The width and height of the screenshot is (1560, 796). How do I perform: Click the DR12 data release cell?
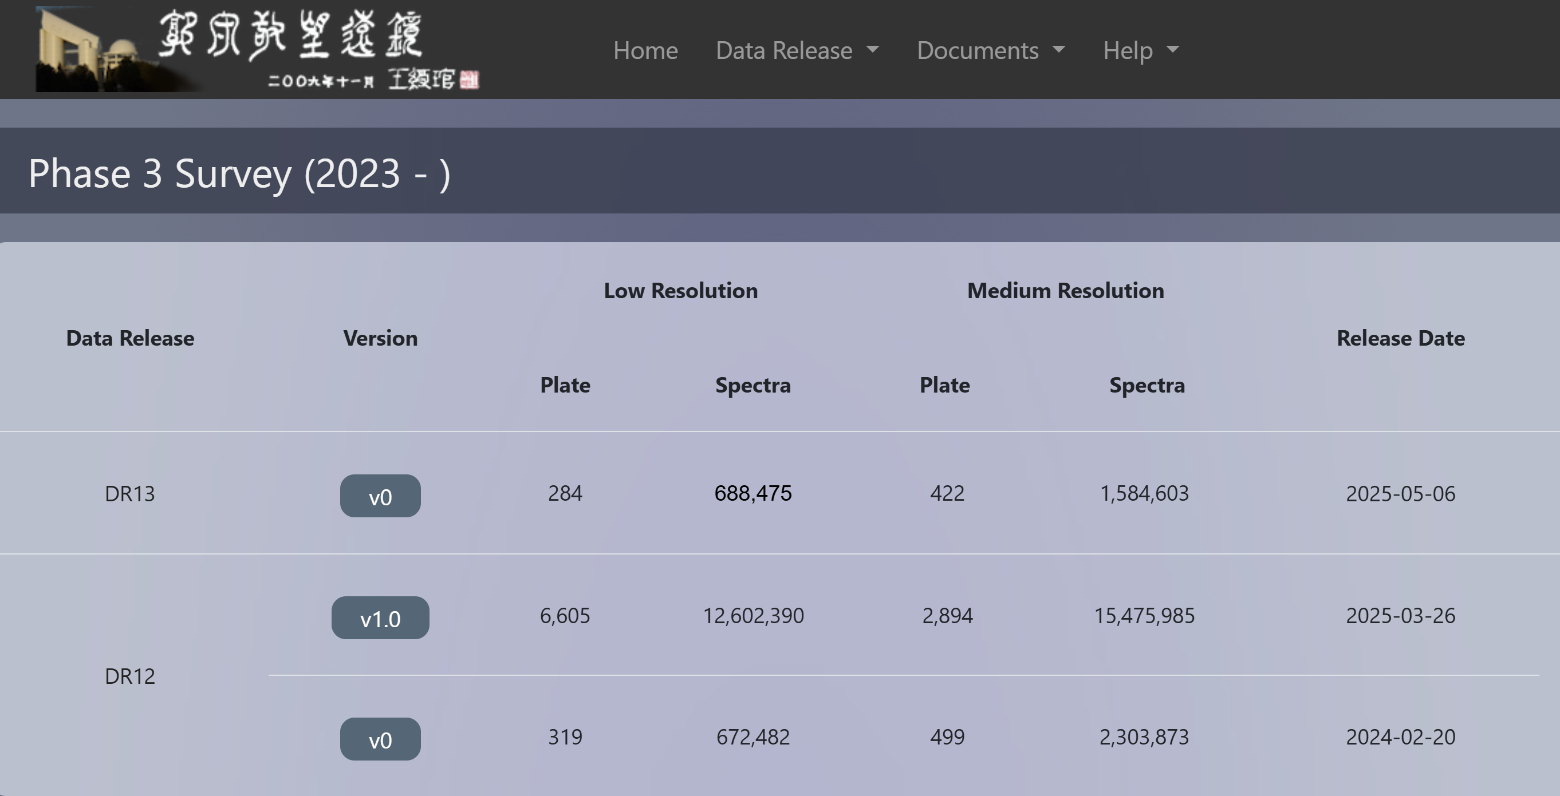(x=129, y=675)
